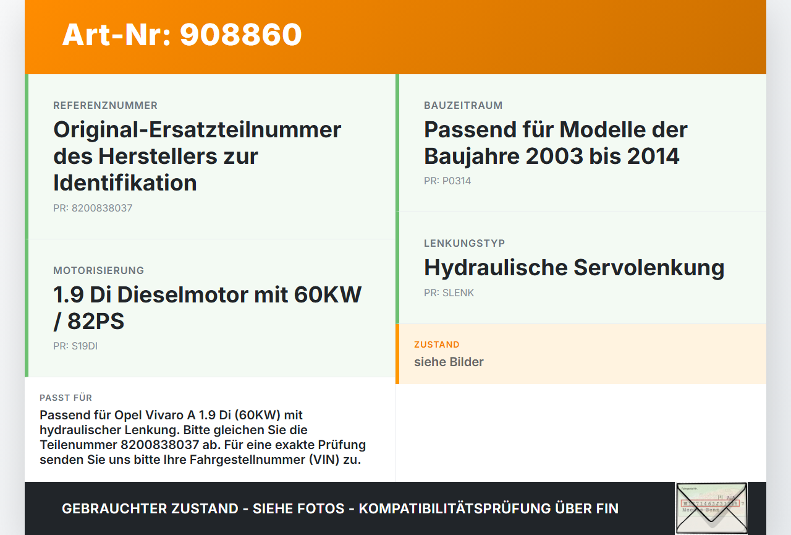Click the orange 'ZUSTAND' label

tap(437, 345)
